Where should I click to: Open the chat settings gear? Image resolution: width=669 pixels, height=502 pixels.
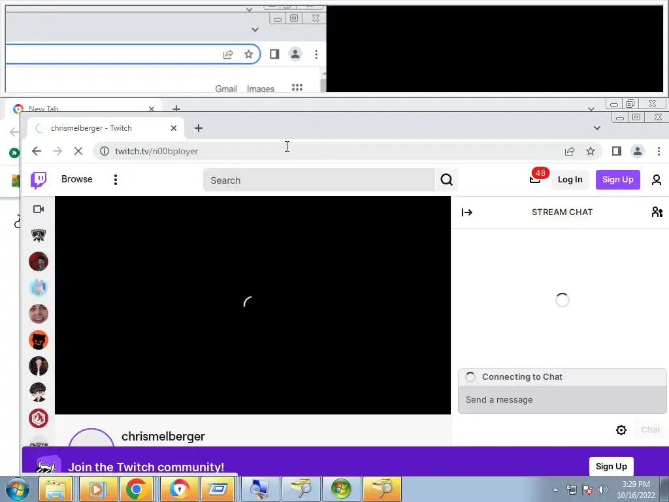pos(621,430)
